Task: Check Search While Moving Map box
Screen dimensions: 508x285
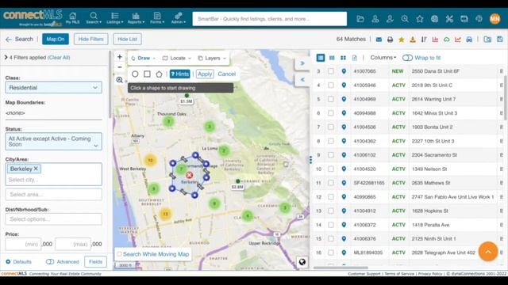Action: 119,254
